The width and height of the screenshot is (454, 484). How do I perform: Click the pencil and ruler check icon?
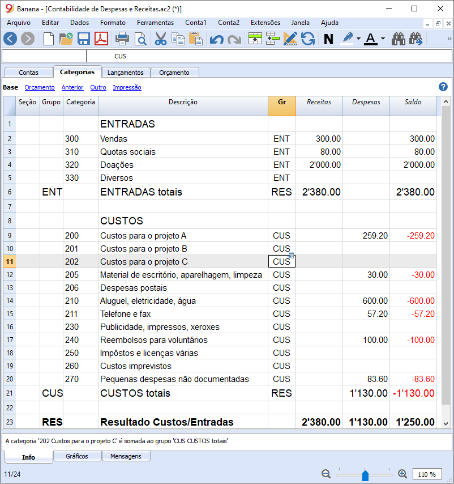point(290,39)
